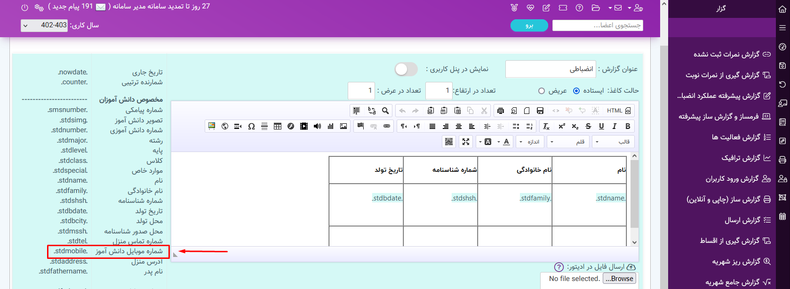Click the QR code icon in editor
The image size is (790, 289).
[x=449, y=142]
